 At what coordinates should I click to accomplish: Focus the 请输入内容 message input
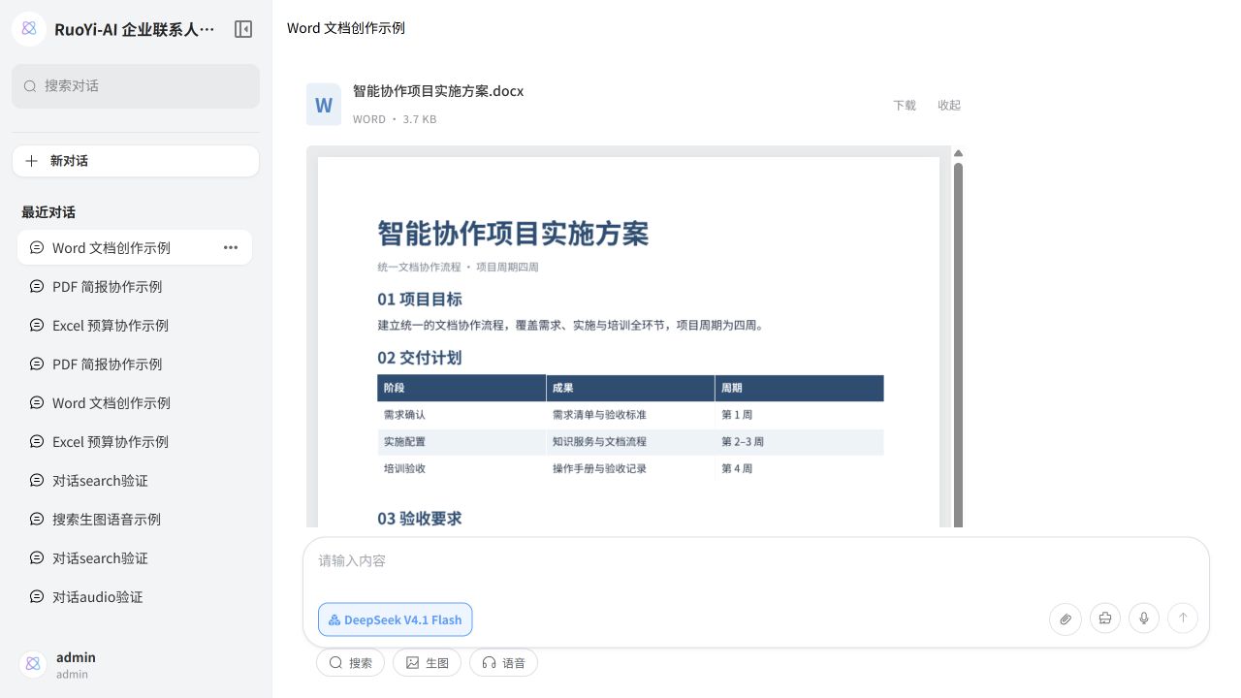[756, 561]
